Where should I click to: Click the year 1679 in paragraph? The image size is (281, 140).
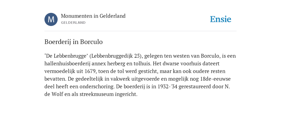click(x=90, y=71)
